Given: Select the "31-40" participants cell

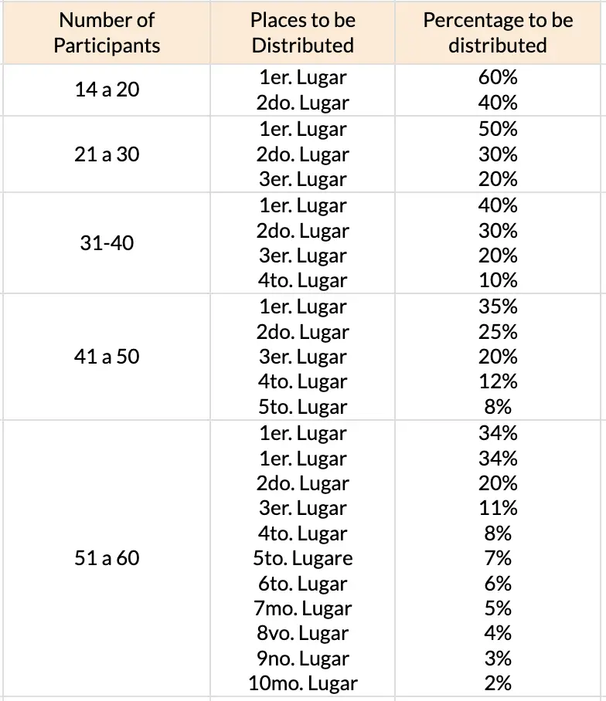Looking at the screenshot, I should [107, 243].
